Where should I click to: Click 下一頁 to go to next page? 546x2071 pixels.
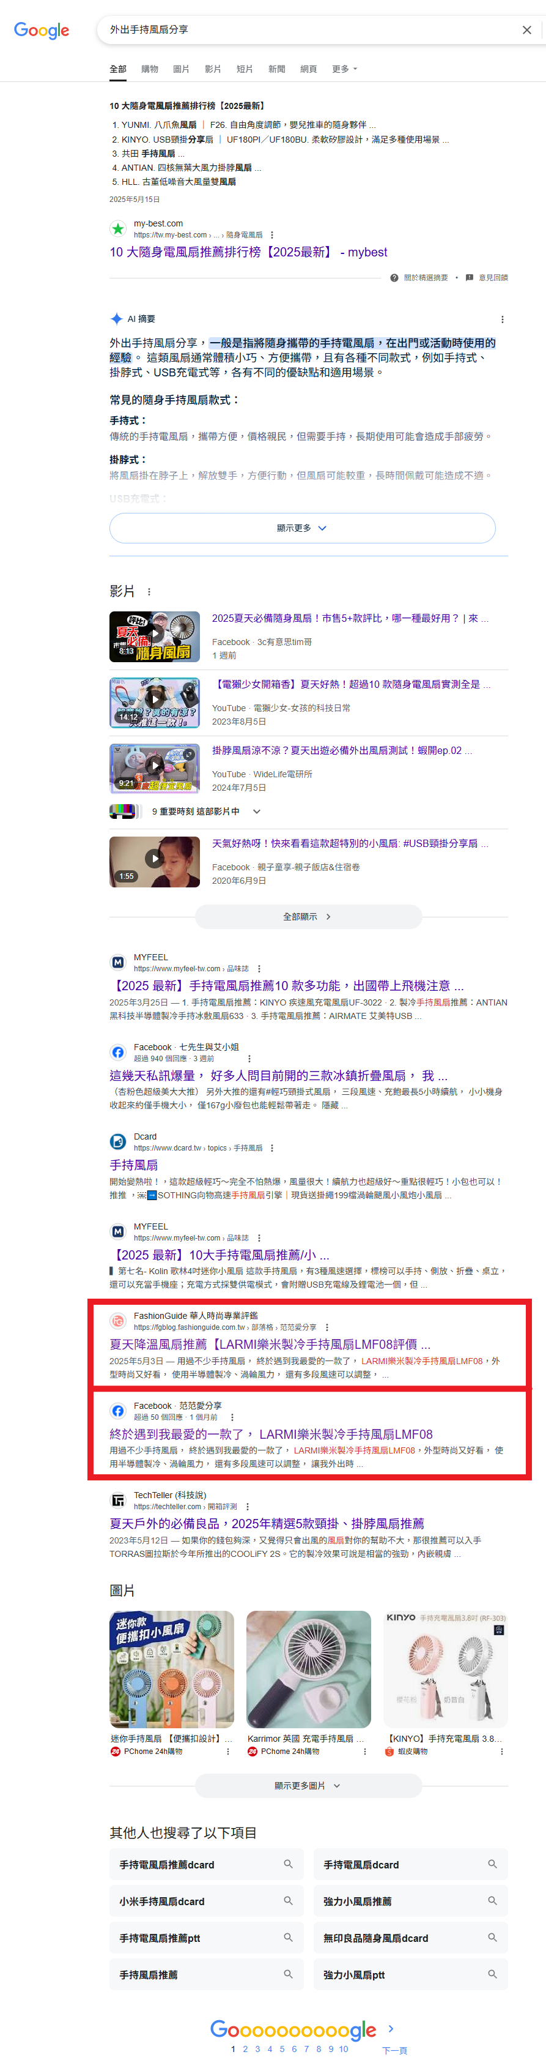(394, 2050)
